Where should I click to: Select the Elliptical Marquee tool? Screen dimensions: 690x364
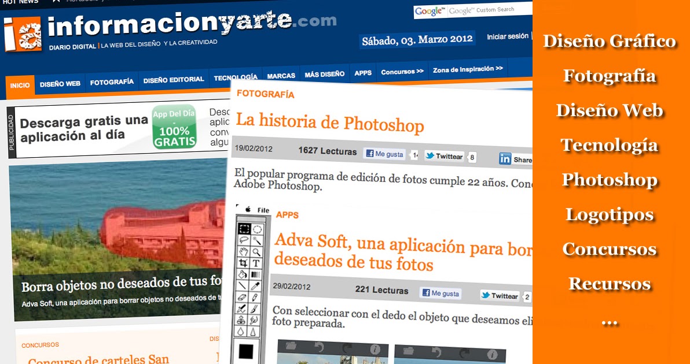[x=257, y=229]
